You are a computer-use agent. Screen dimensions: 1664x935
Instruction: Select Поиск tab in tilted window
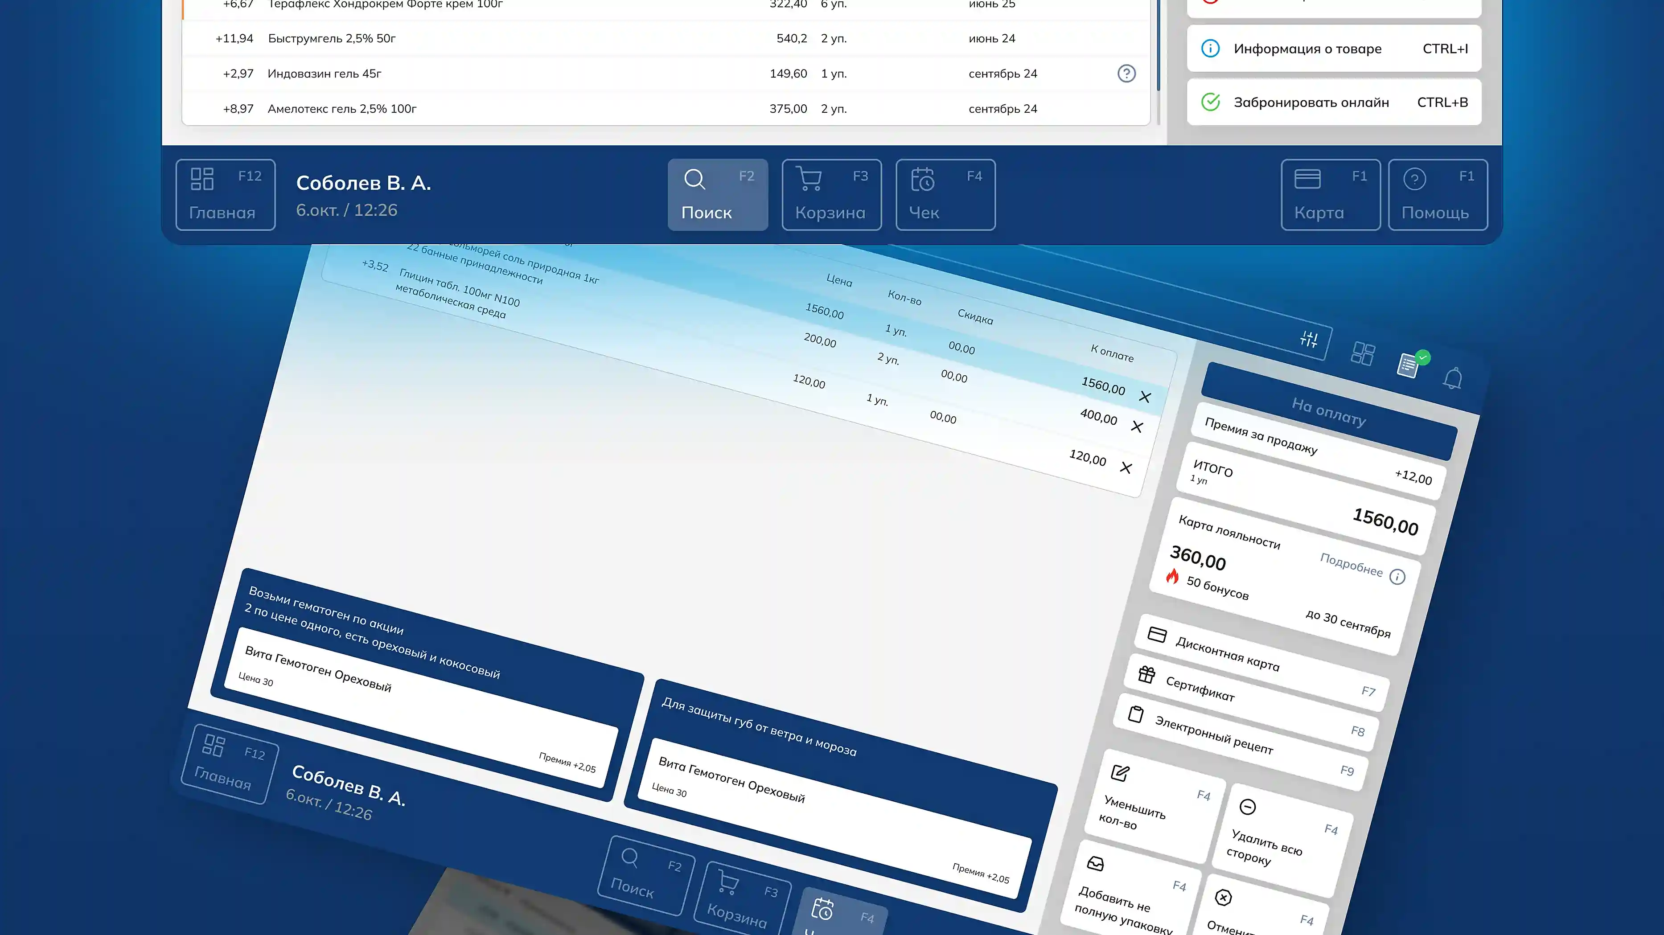click(x=646, y=876)
